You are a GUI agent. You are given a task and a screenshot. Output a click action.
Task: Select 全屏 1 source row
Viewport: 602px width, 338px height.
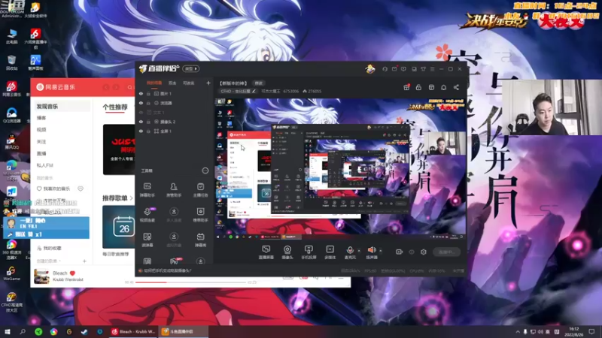[x=175, y=131]
